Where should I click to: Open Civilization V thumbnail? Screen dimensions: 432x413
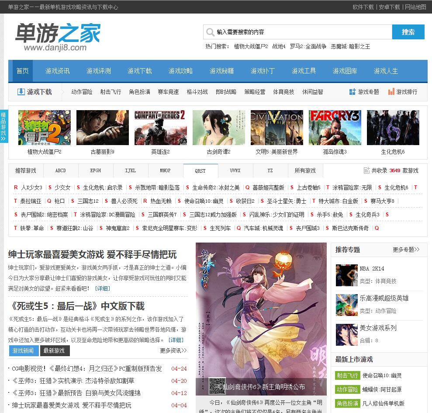277,128
